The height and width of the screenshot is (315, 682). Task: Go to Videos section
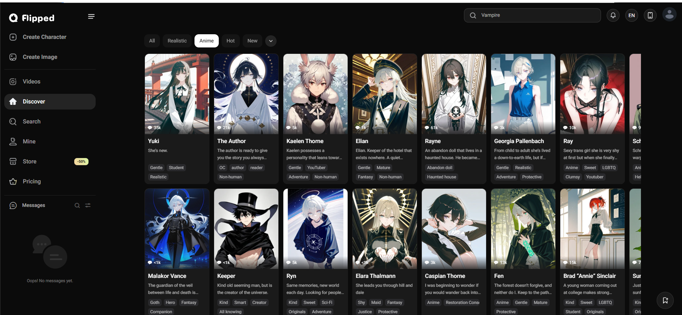pos(50,82)
